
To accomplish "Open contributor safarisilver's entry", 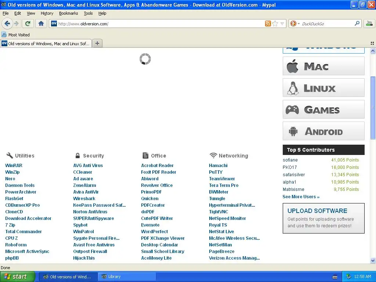I will pyautogui.click(x=294, y=174).
